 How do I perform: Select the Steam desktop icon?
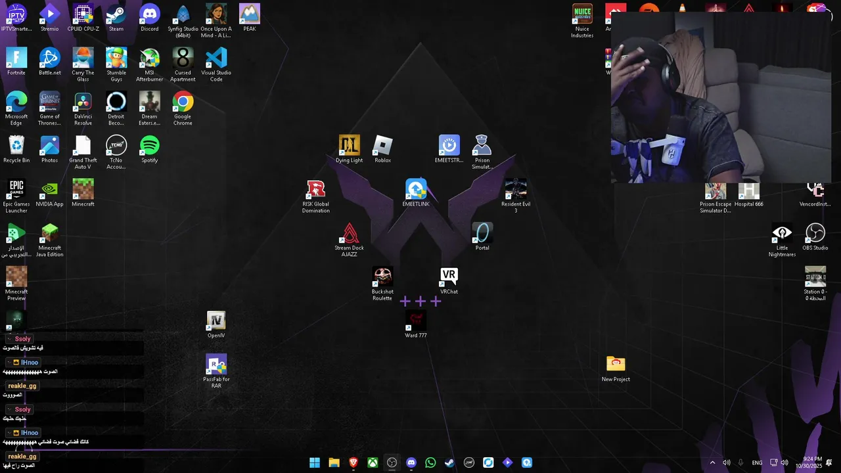[116, 18]
